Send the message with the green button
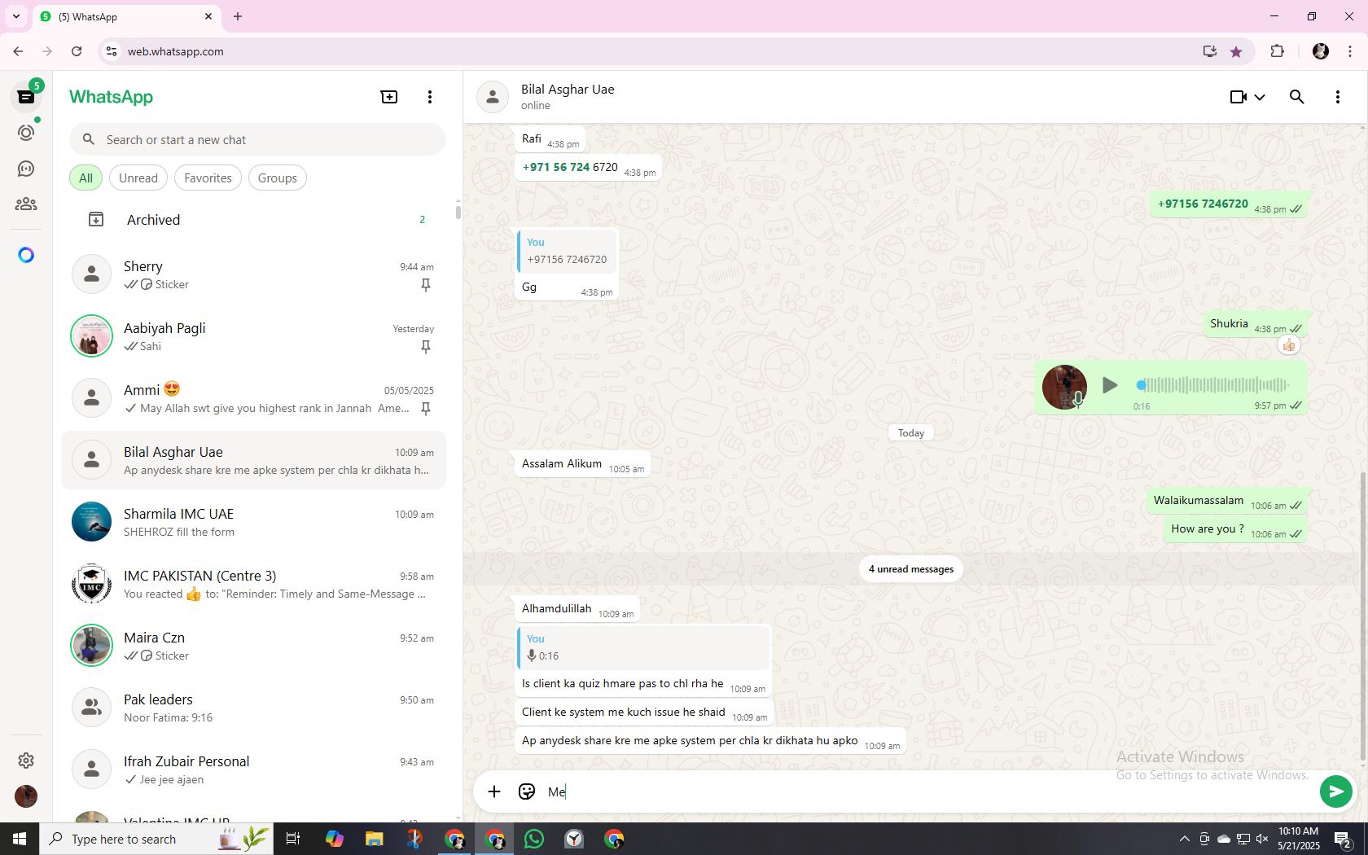This screenshot has width=1368, height=855. coord(1335,791)
